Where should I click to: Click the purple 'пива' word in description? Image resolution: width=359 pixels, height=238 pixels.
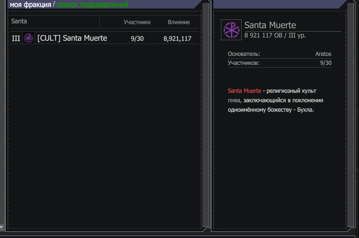pos(234,100)
